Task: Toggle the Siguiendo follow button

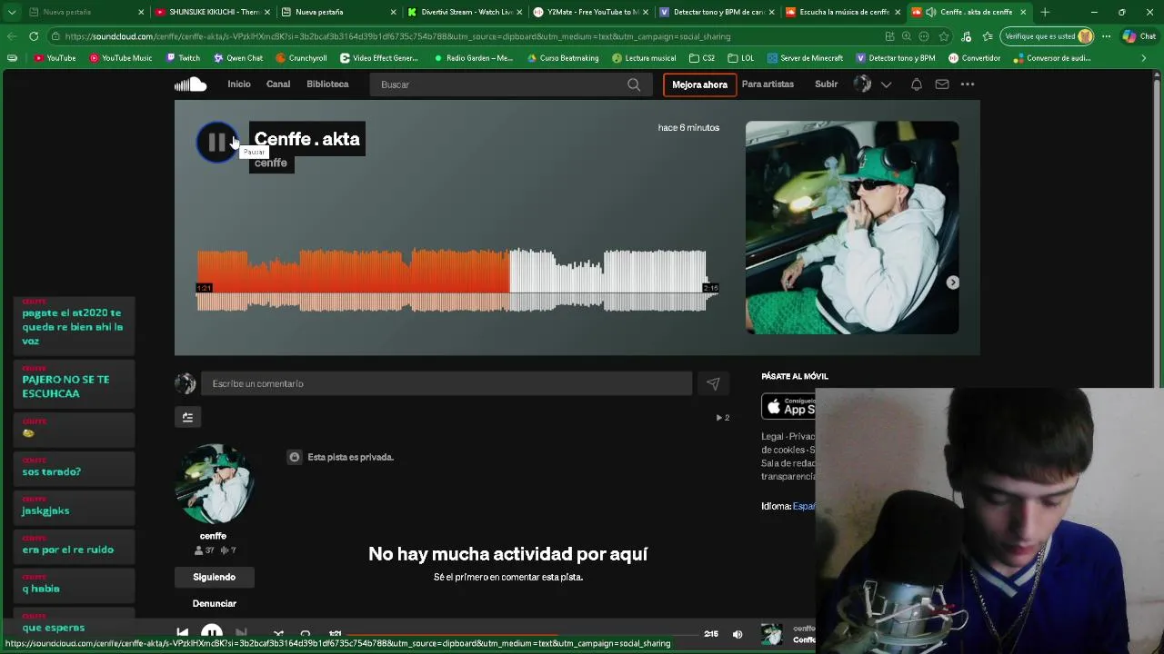Action: (214, 577)
